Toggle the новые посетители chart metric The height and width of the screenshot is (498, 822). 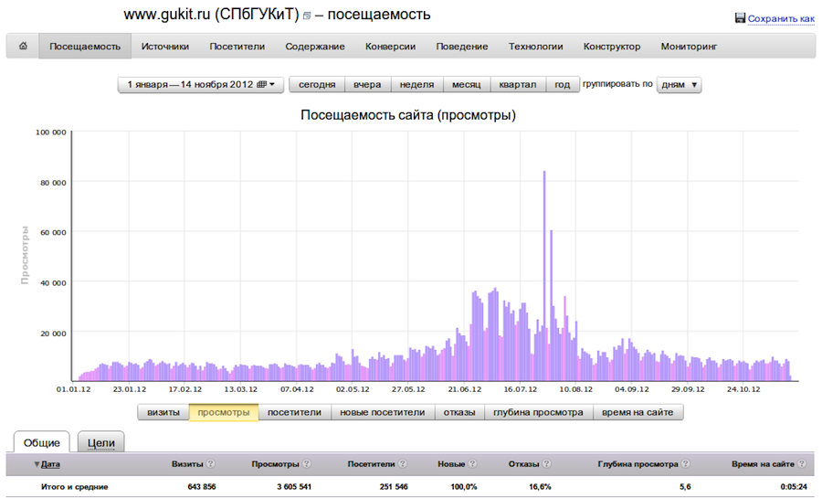click(382, 413)
